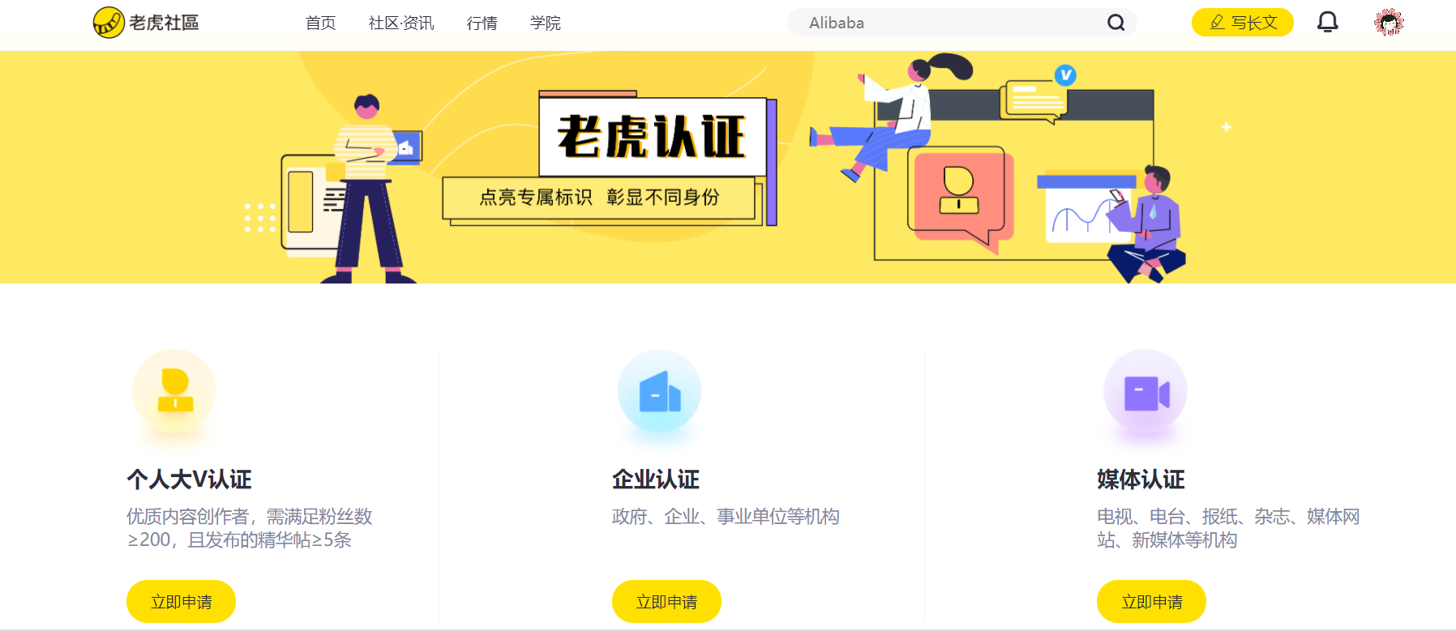Screen dimensions: 1456x631
Task: Click the purple media camera icon
Action: 1146,391
